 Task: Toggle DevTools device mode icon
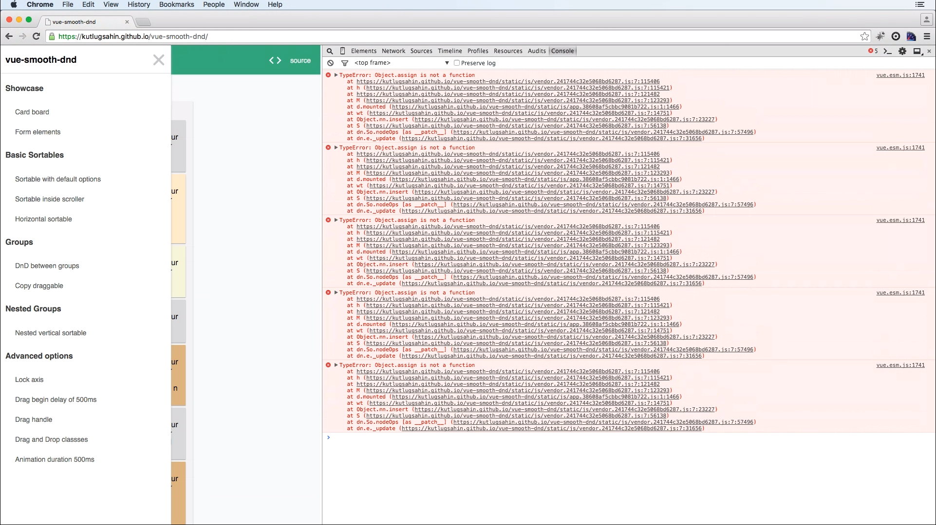342,51
